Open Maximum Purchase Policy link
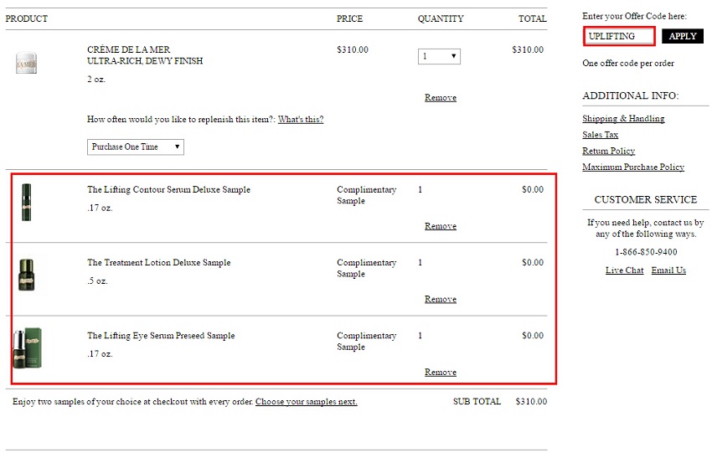 [x=633, y=167]
